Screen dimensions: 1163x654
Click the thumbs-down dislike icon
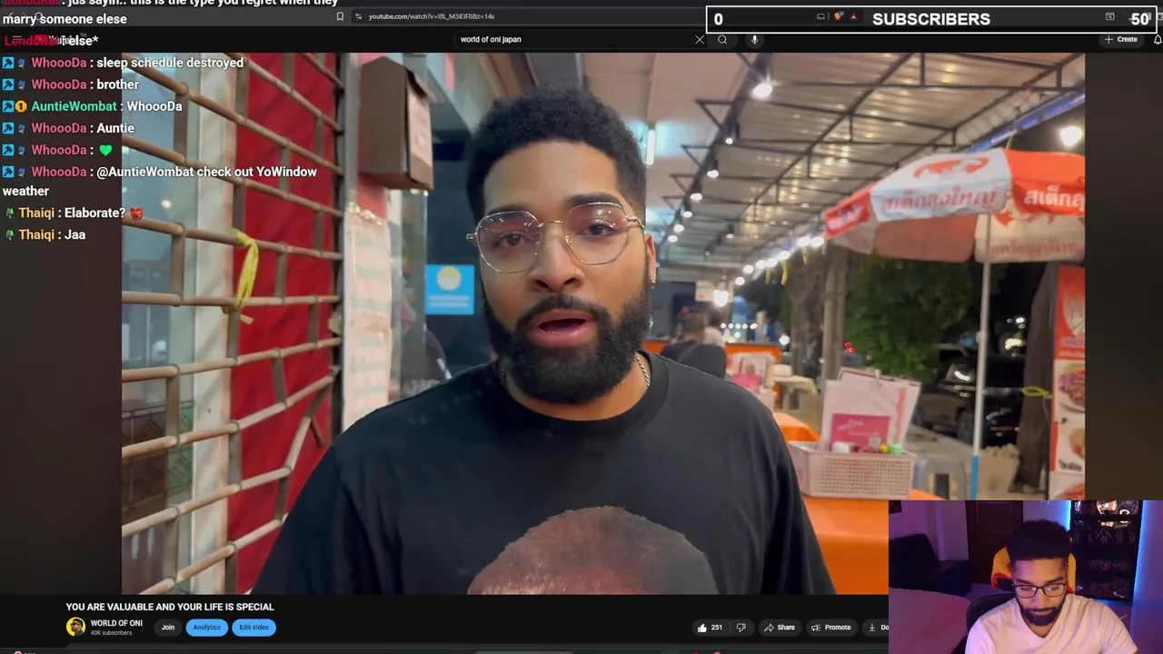point(741,627)
